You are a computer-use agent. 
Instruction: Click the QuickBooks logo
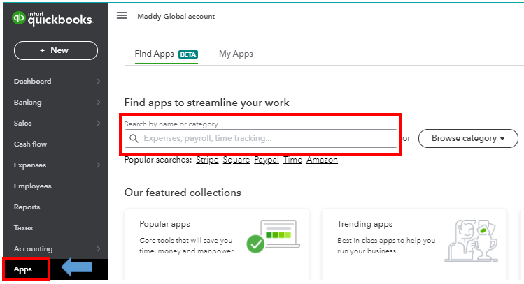tap(52, 18)
